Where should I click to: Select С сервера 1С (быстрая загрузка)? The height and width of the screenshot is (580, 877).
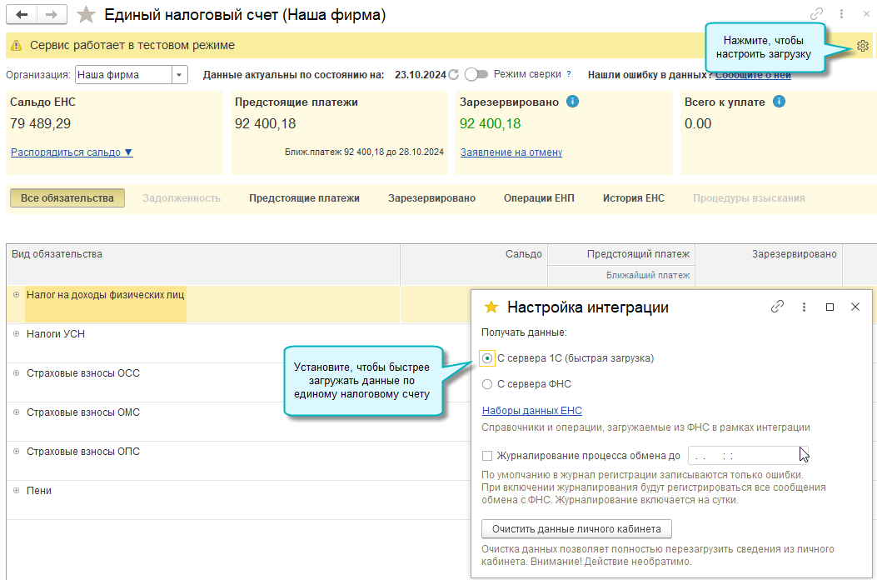[487, 358]
